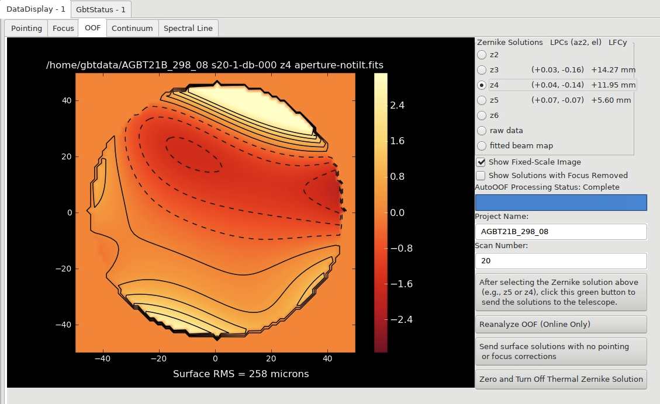Click the z3 LPCs value (+0.03, -0.16)
The height and width of the screenshot is (404, 660).
[x=557, y=70]
